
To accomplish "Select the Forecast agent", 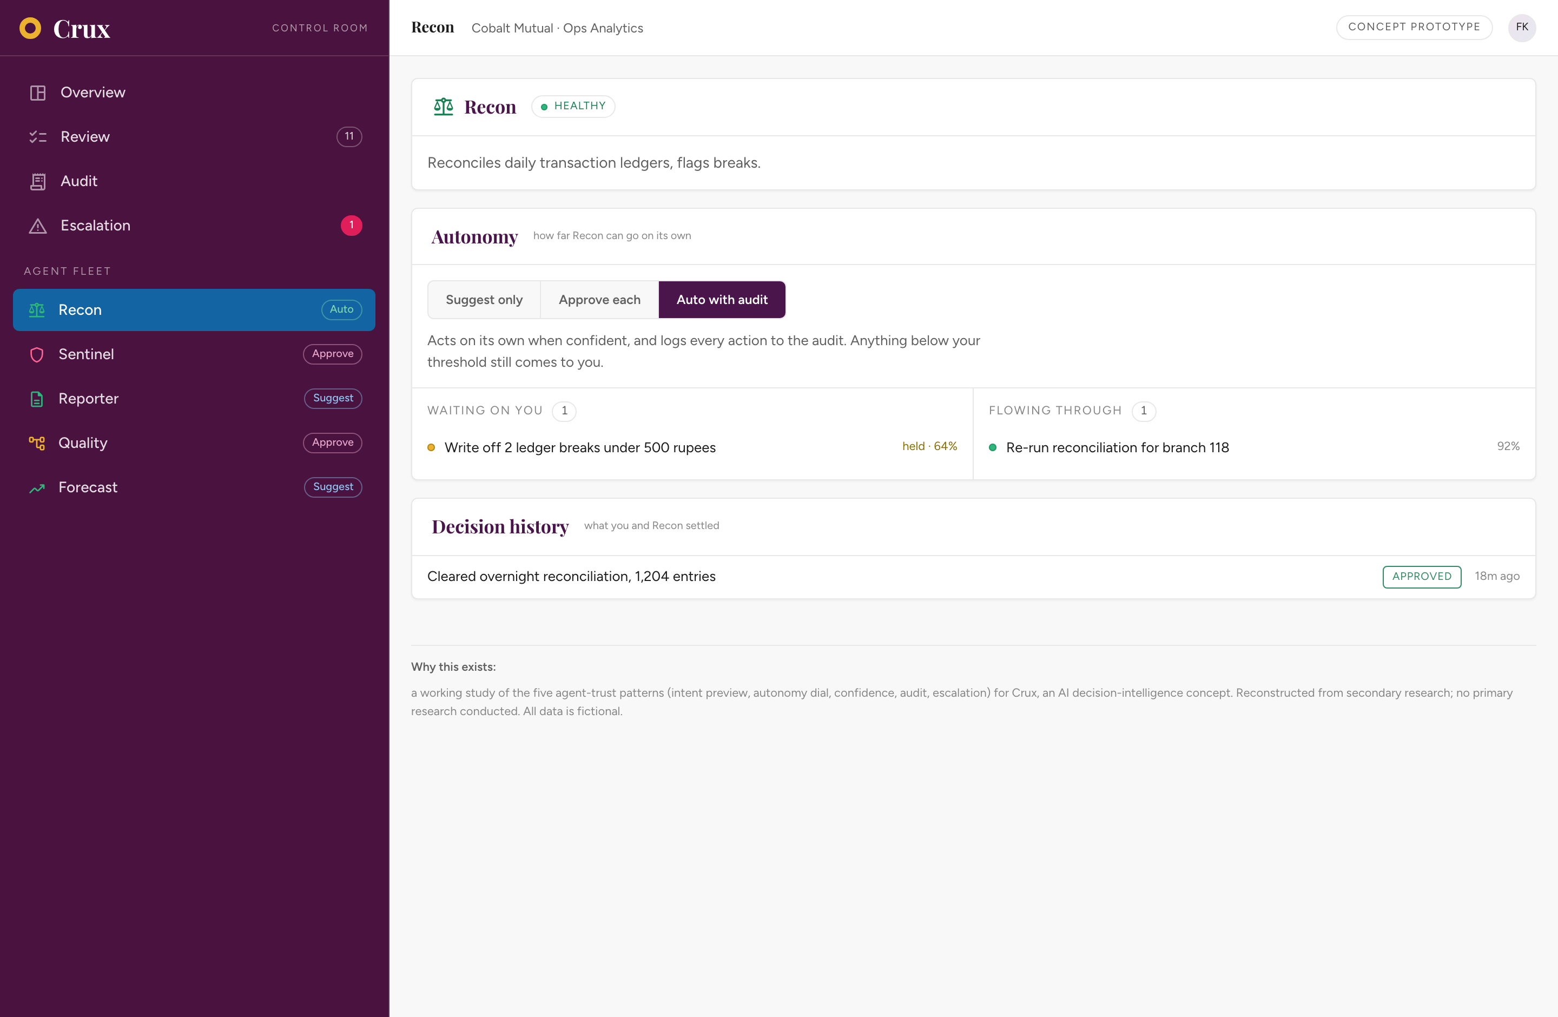I will [x=194, y=487].
